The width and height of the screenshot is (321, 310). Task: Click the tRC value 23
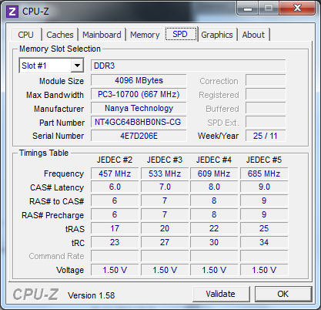115,242
